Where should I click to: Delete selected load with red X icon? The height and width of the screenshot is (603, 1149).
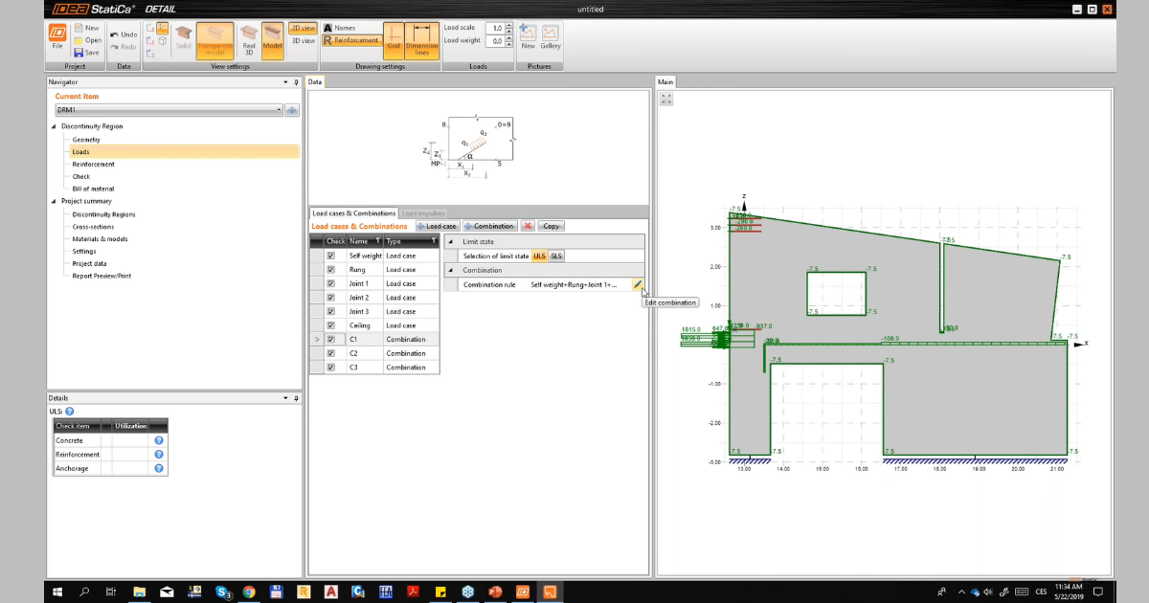click(x=528, y=226)
